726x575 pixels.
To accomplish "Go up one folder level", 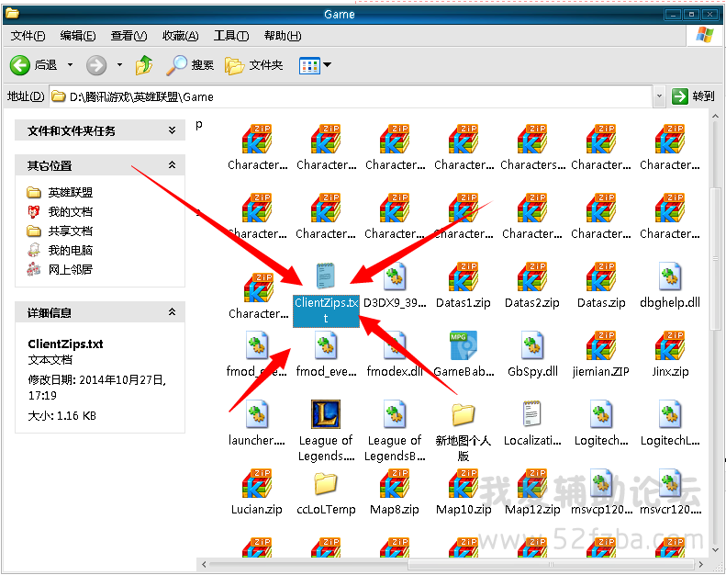I will pos(144,65).
